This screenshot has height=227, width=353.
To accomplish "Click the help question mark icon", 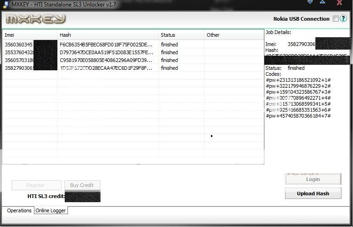I will [x=343, y=18].
